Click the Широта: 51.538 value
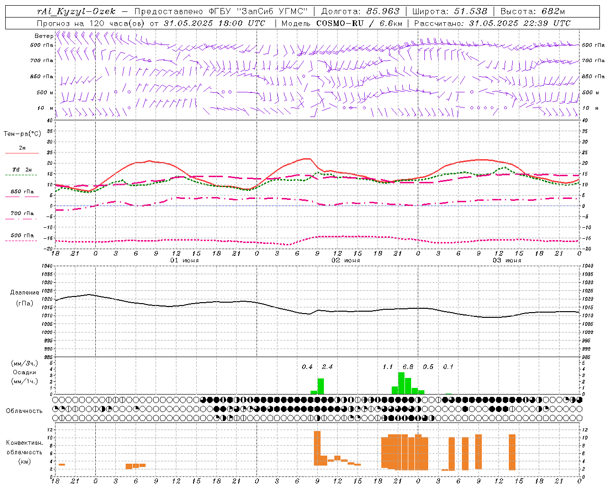Screen dimensions: 607x485 click(x=450, y=11)
